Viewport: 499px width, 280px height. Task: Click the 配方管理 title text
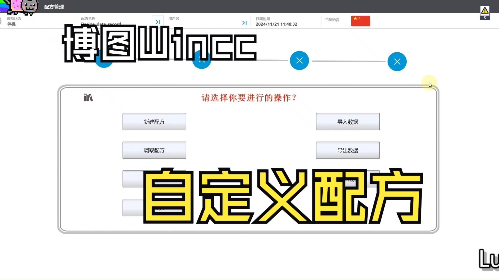click(x=54, y=7)
